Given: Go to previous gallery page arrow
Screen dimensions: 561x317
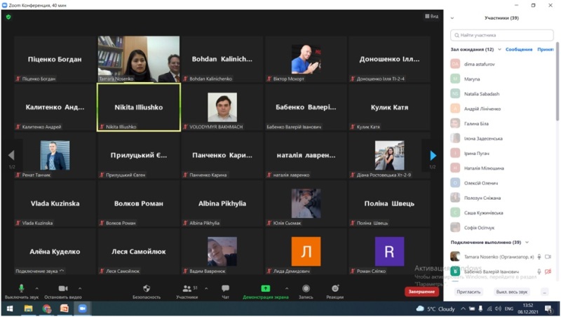Looking at the screenshot, I should point(11,155).
